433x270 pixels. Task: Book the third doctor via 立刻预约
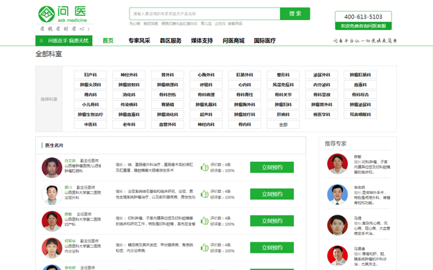272,221
